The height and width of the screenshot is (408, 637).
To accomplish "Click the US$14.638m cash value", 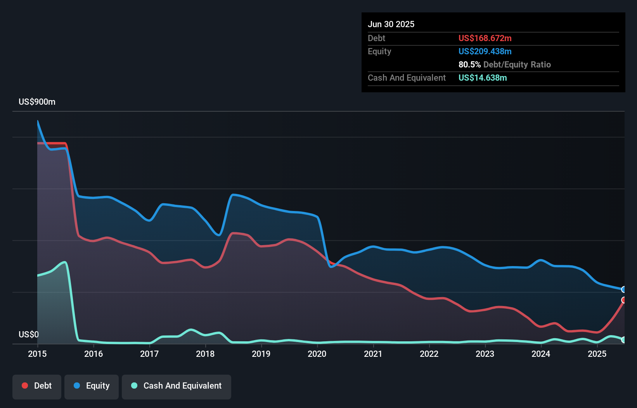I will (x=483, y=78).
